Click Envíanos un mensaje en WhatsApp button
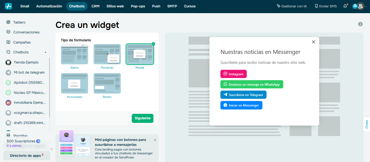This screenshot has width=370, height=162. tap(252, 84)
